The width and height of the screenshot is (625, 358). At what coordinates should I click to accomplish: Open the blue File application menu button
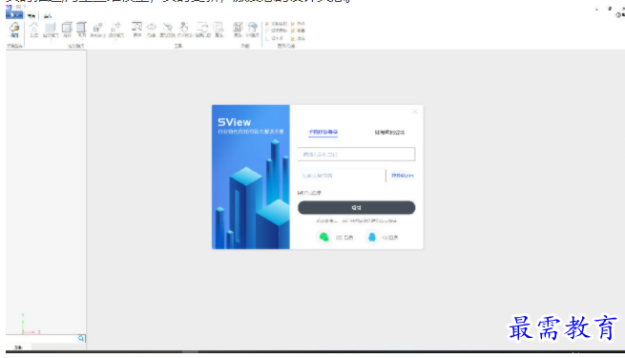tap(14, 15)
